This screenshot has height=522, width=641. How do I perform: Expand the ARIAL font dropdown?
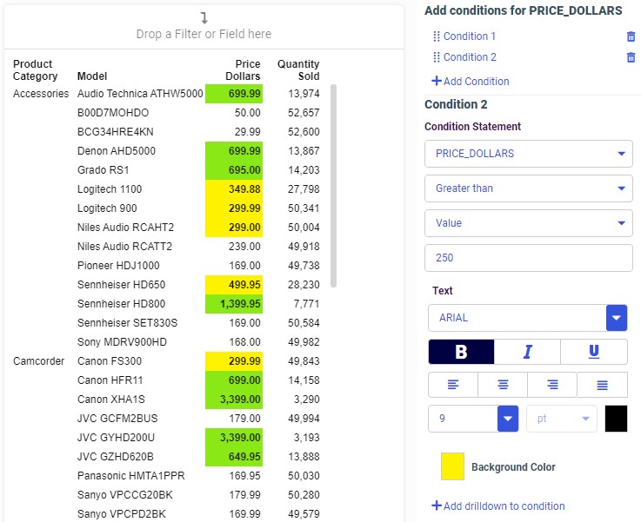point(617,318)
